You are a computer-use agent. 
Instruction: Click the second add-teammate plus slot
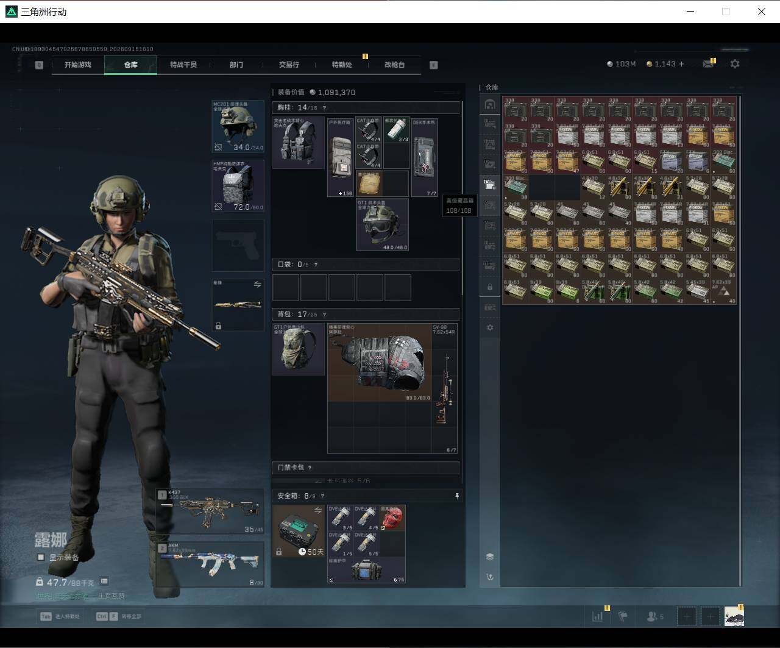pos(710,616)
